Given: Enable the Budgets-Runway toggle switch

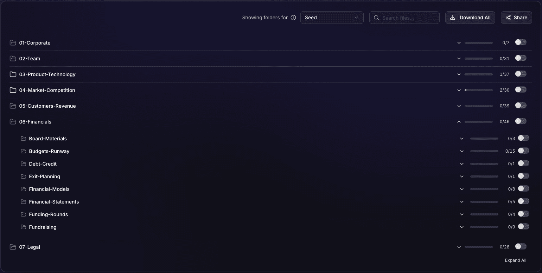Looking at the screenshot, I should coord(523,151).
